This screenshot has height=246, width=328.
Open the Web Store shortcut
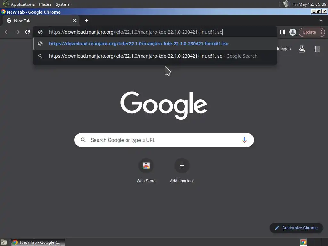(x=146, y=171)
